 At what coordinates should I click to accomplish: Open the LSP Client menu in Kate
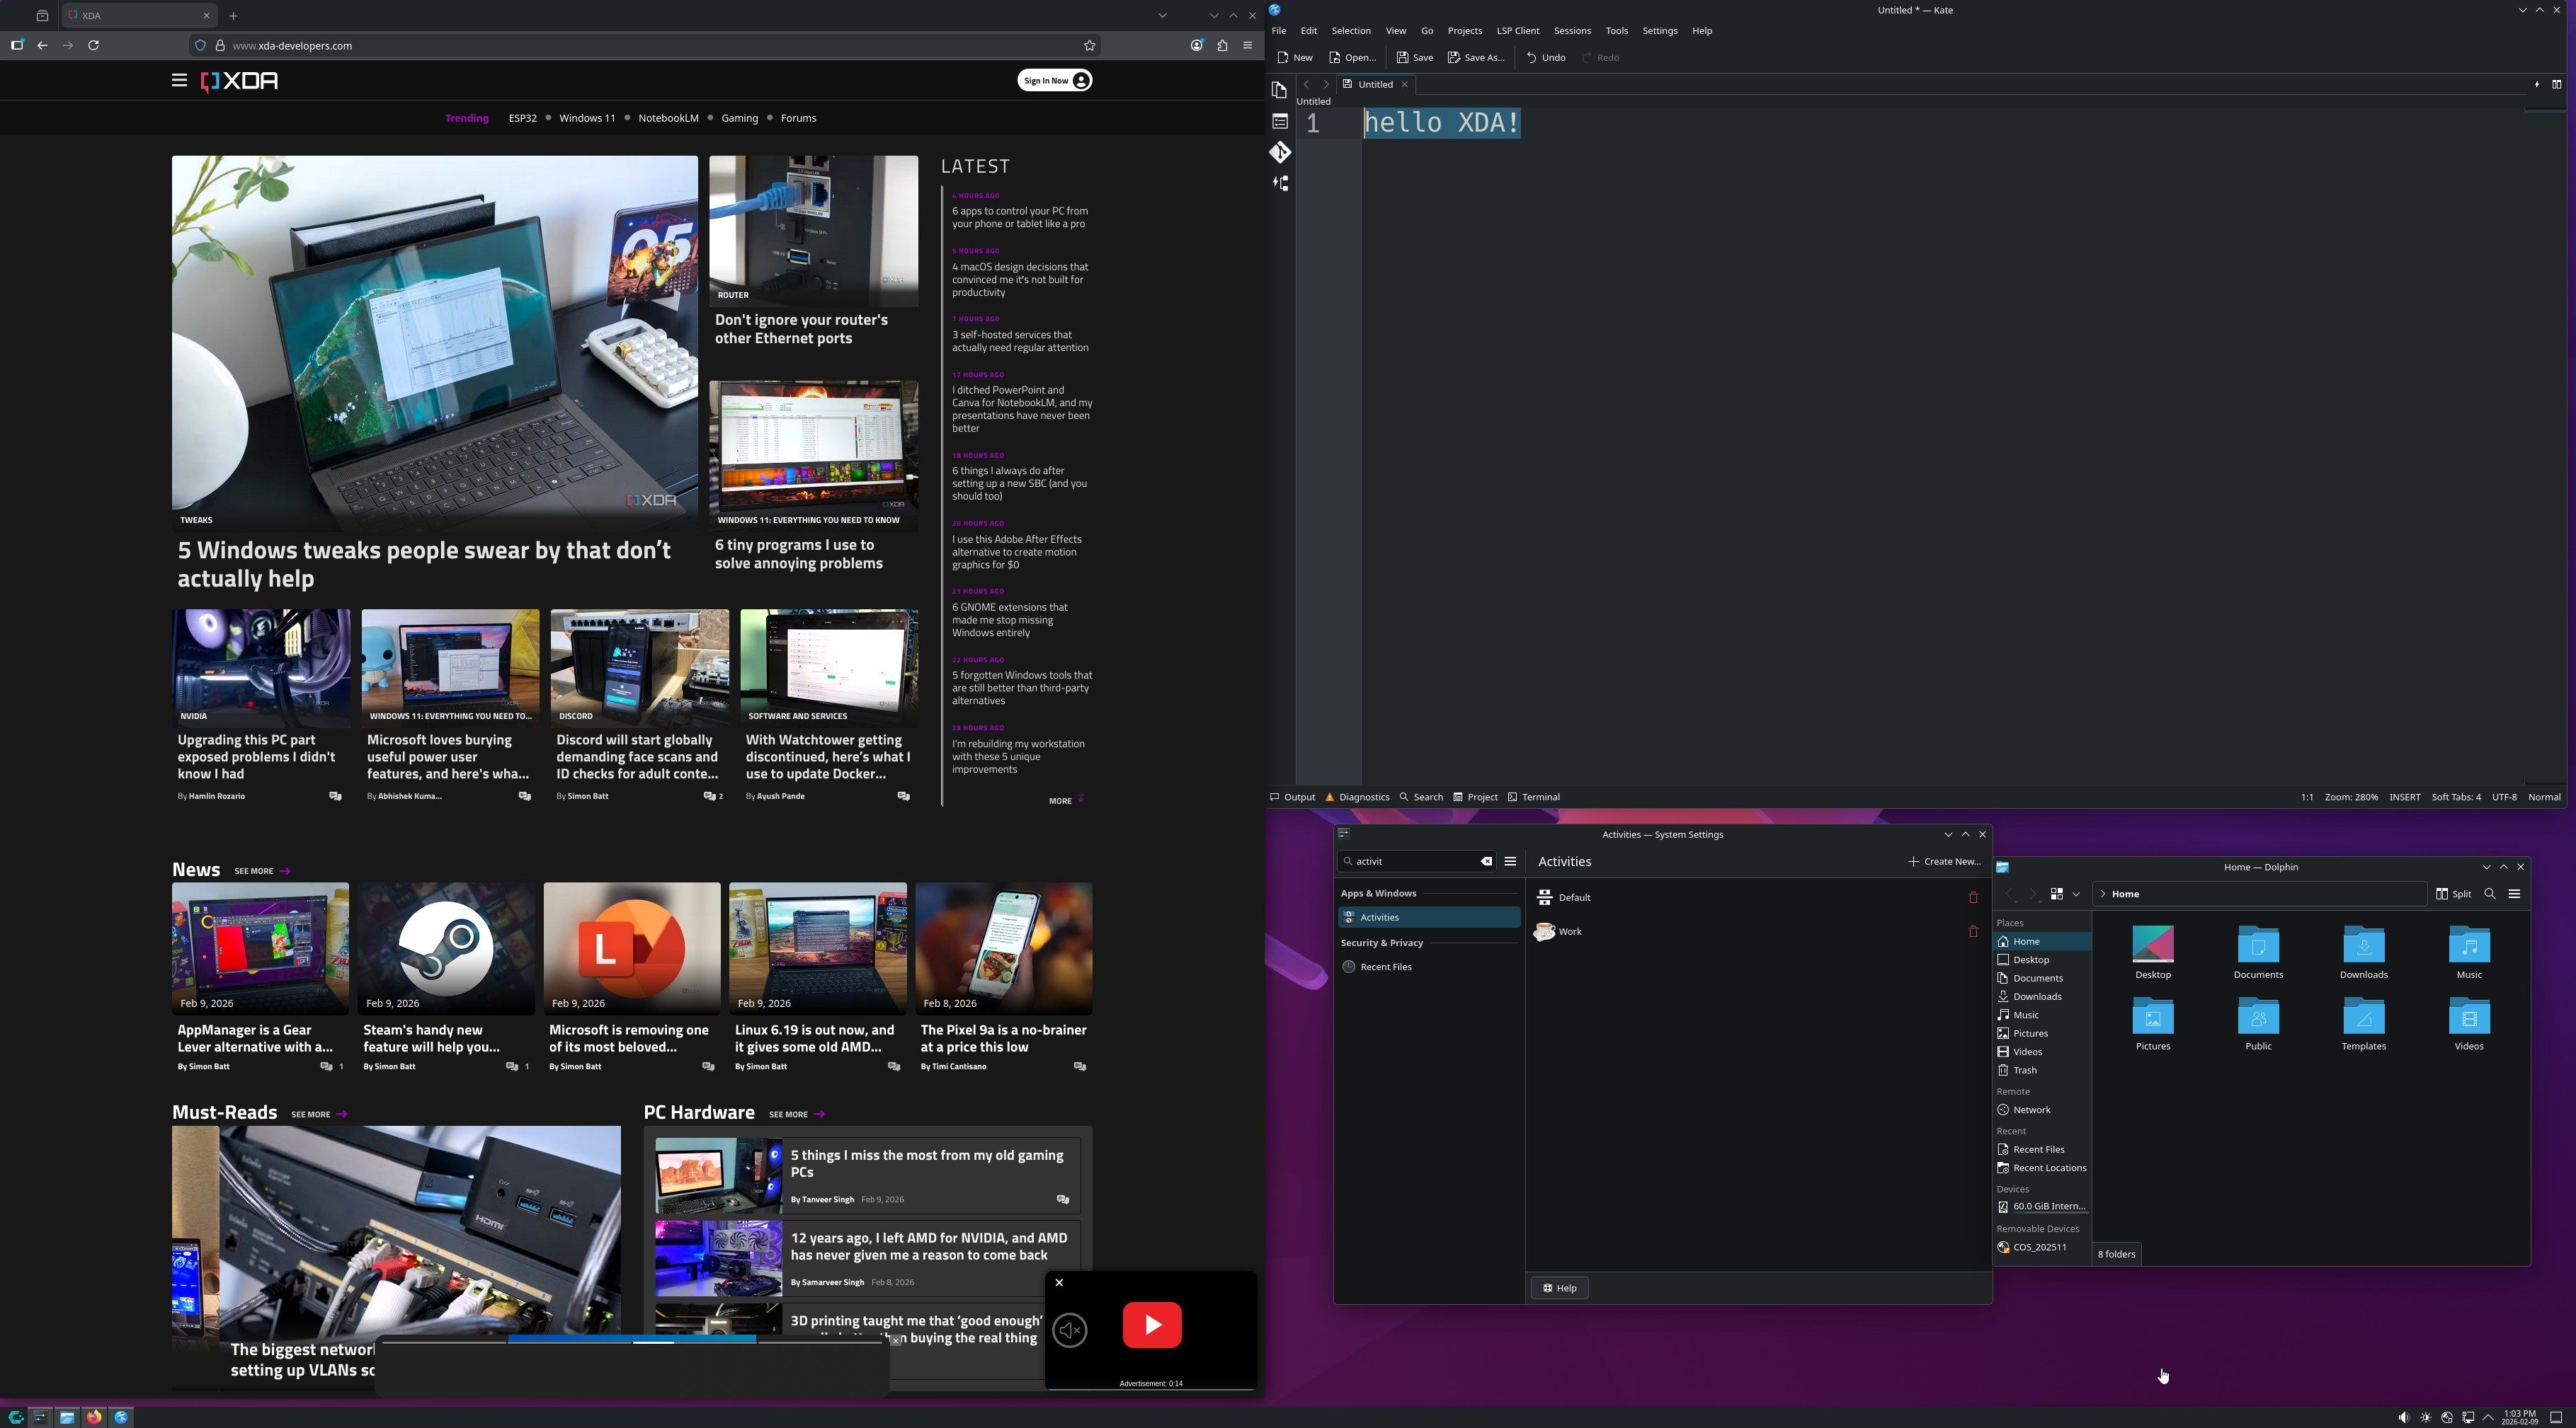click(1517, 31)
